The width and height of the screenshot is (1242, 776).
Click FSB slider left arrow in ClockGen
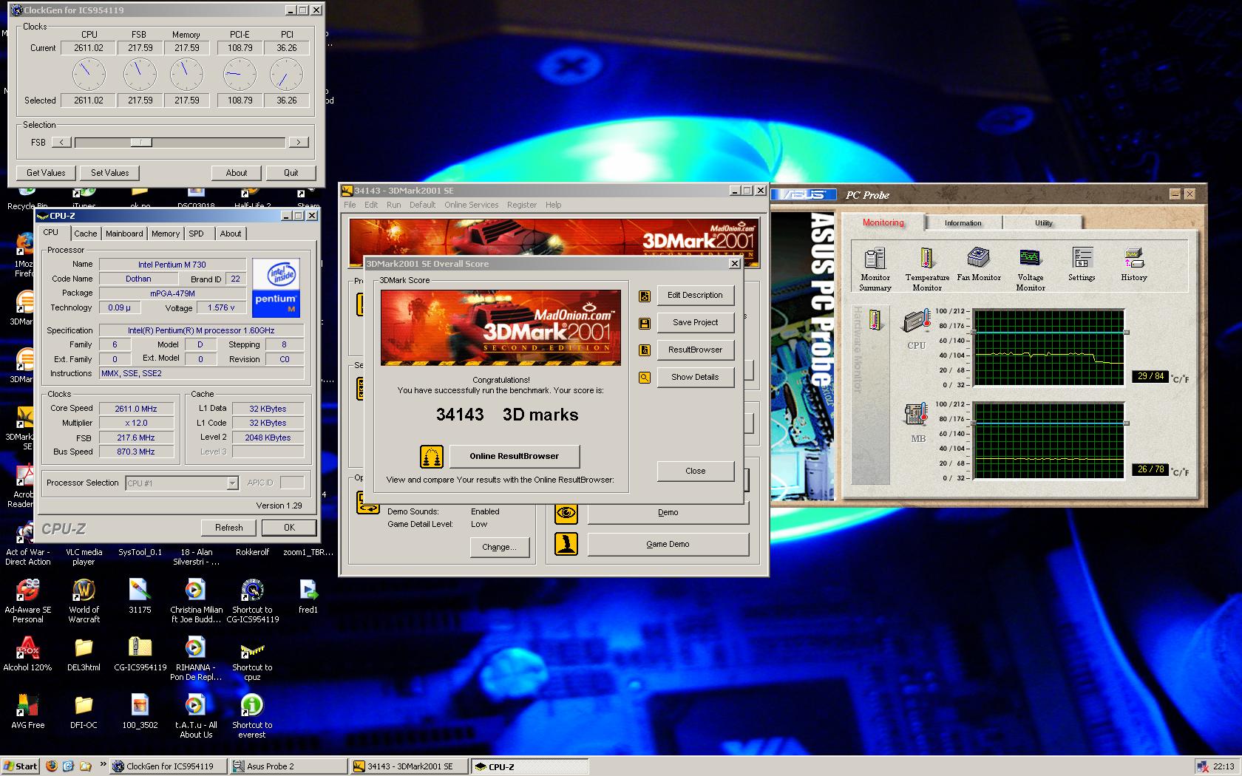click(x=61, y=143)
